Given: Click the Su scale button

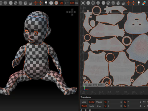Looking at the screenshot, I should click(x=125, y=102).
